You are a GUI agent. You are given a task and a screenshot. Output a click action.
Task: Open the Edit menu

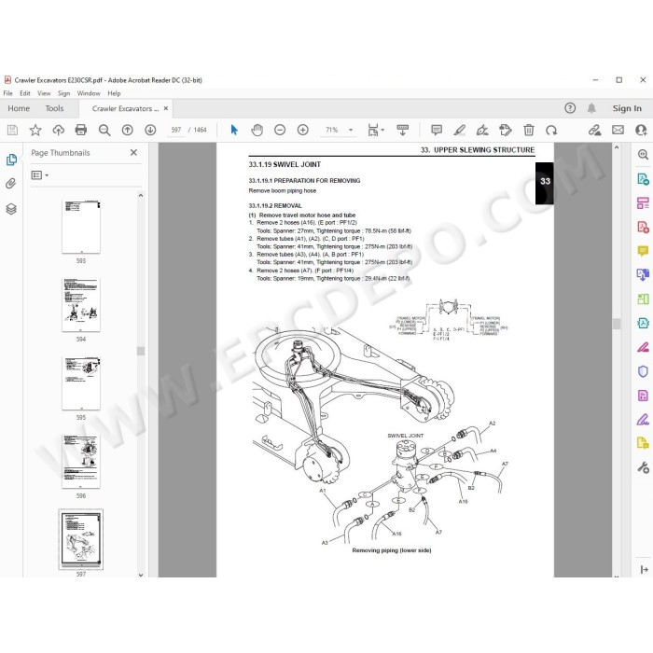25,93
